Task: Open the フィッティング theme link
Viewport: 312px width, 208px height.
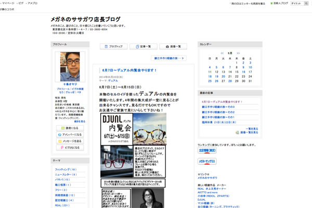Action: coord(66,169)
